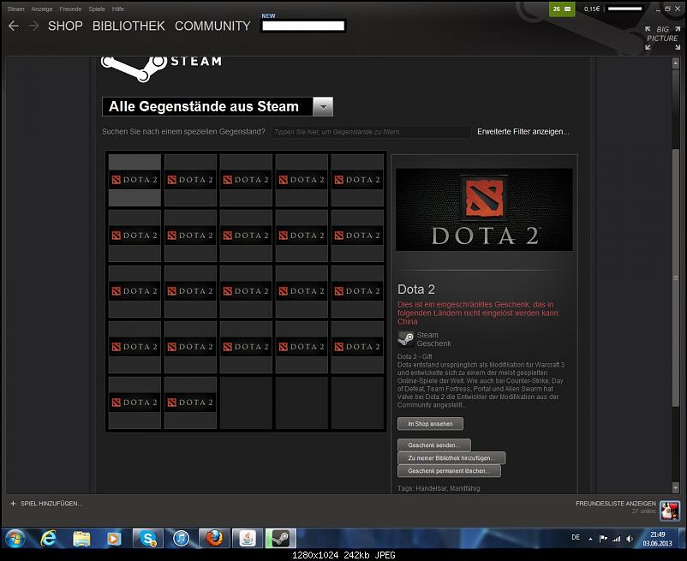Click the wallet balance 0,15€
Viewport: 687px width, 561px height.
[x=591, y=9]
